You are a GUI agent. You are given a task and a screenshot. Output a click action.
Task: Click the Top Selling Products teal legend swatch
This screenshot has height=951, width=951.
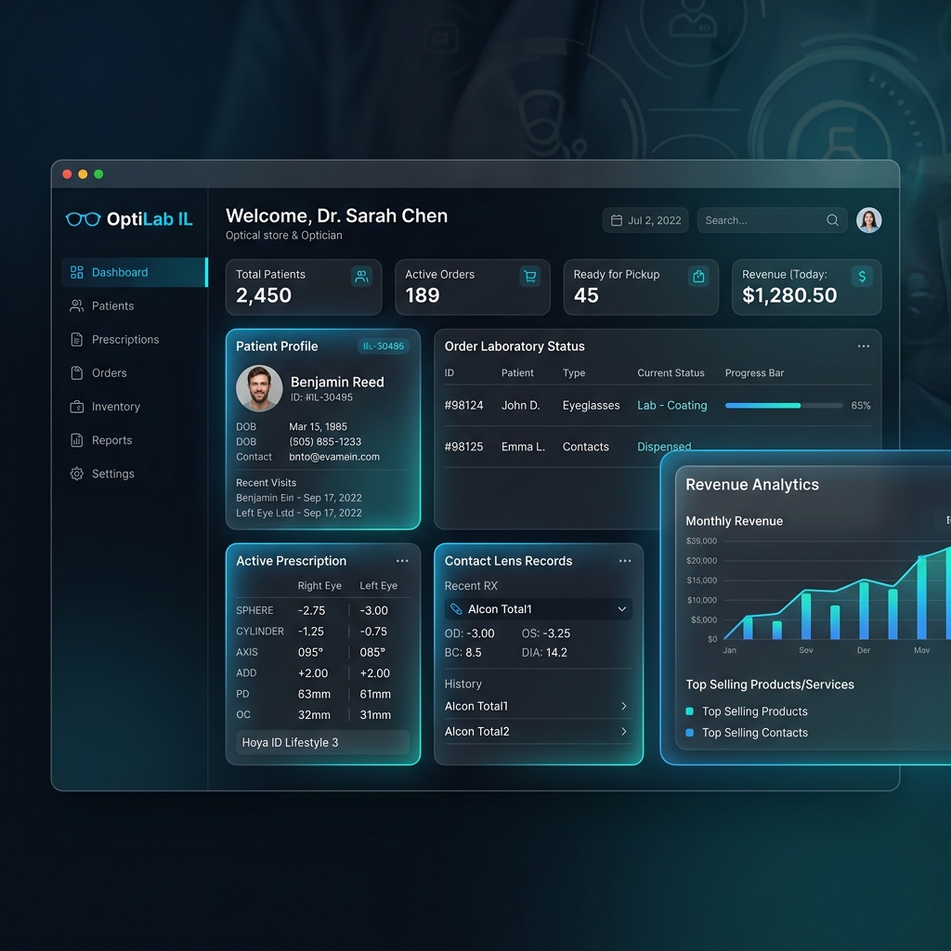[x=690, y=711]
